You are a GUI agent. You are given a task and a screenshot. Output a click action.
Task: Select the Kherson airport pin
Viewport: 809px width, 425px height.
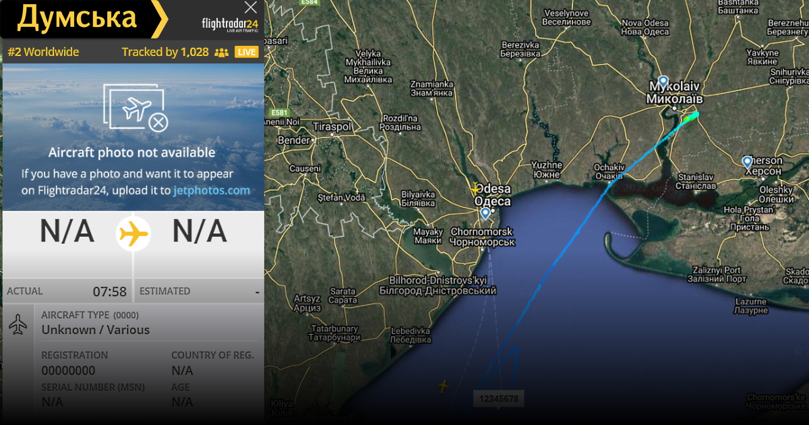pos(747,162)
